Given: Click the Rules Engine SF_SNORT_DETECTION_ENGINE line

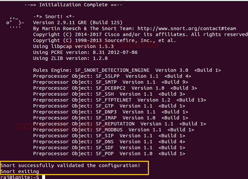Looking at the screenshot, I should [x=127, y=70].
